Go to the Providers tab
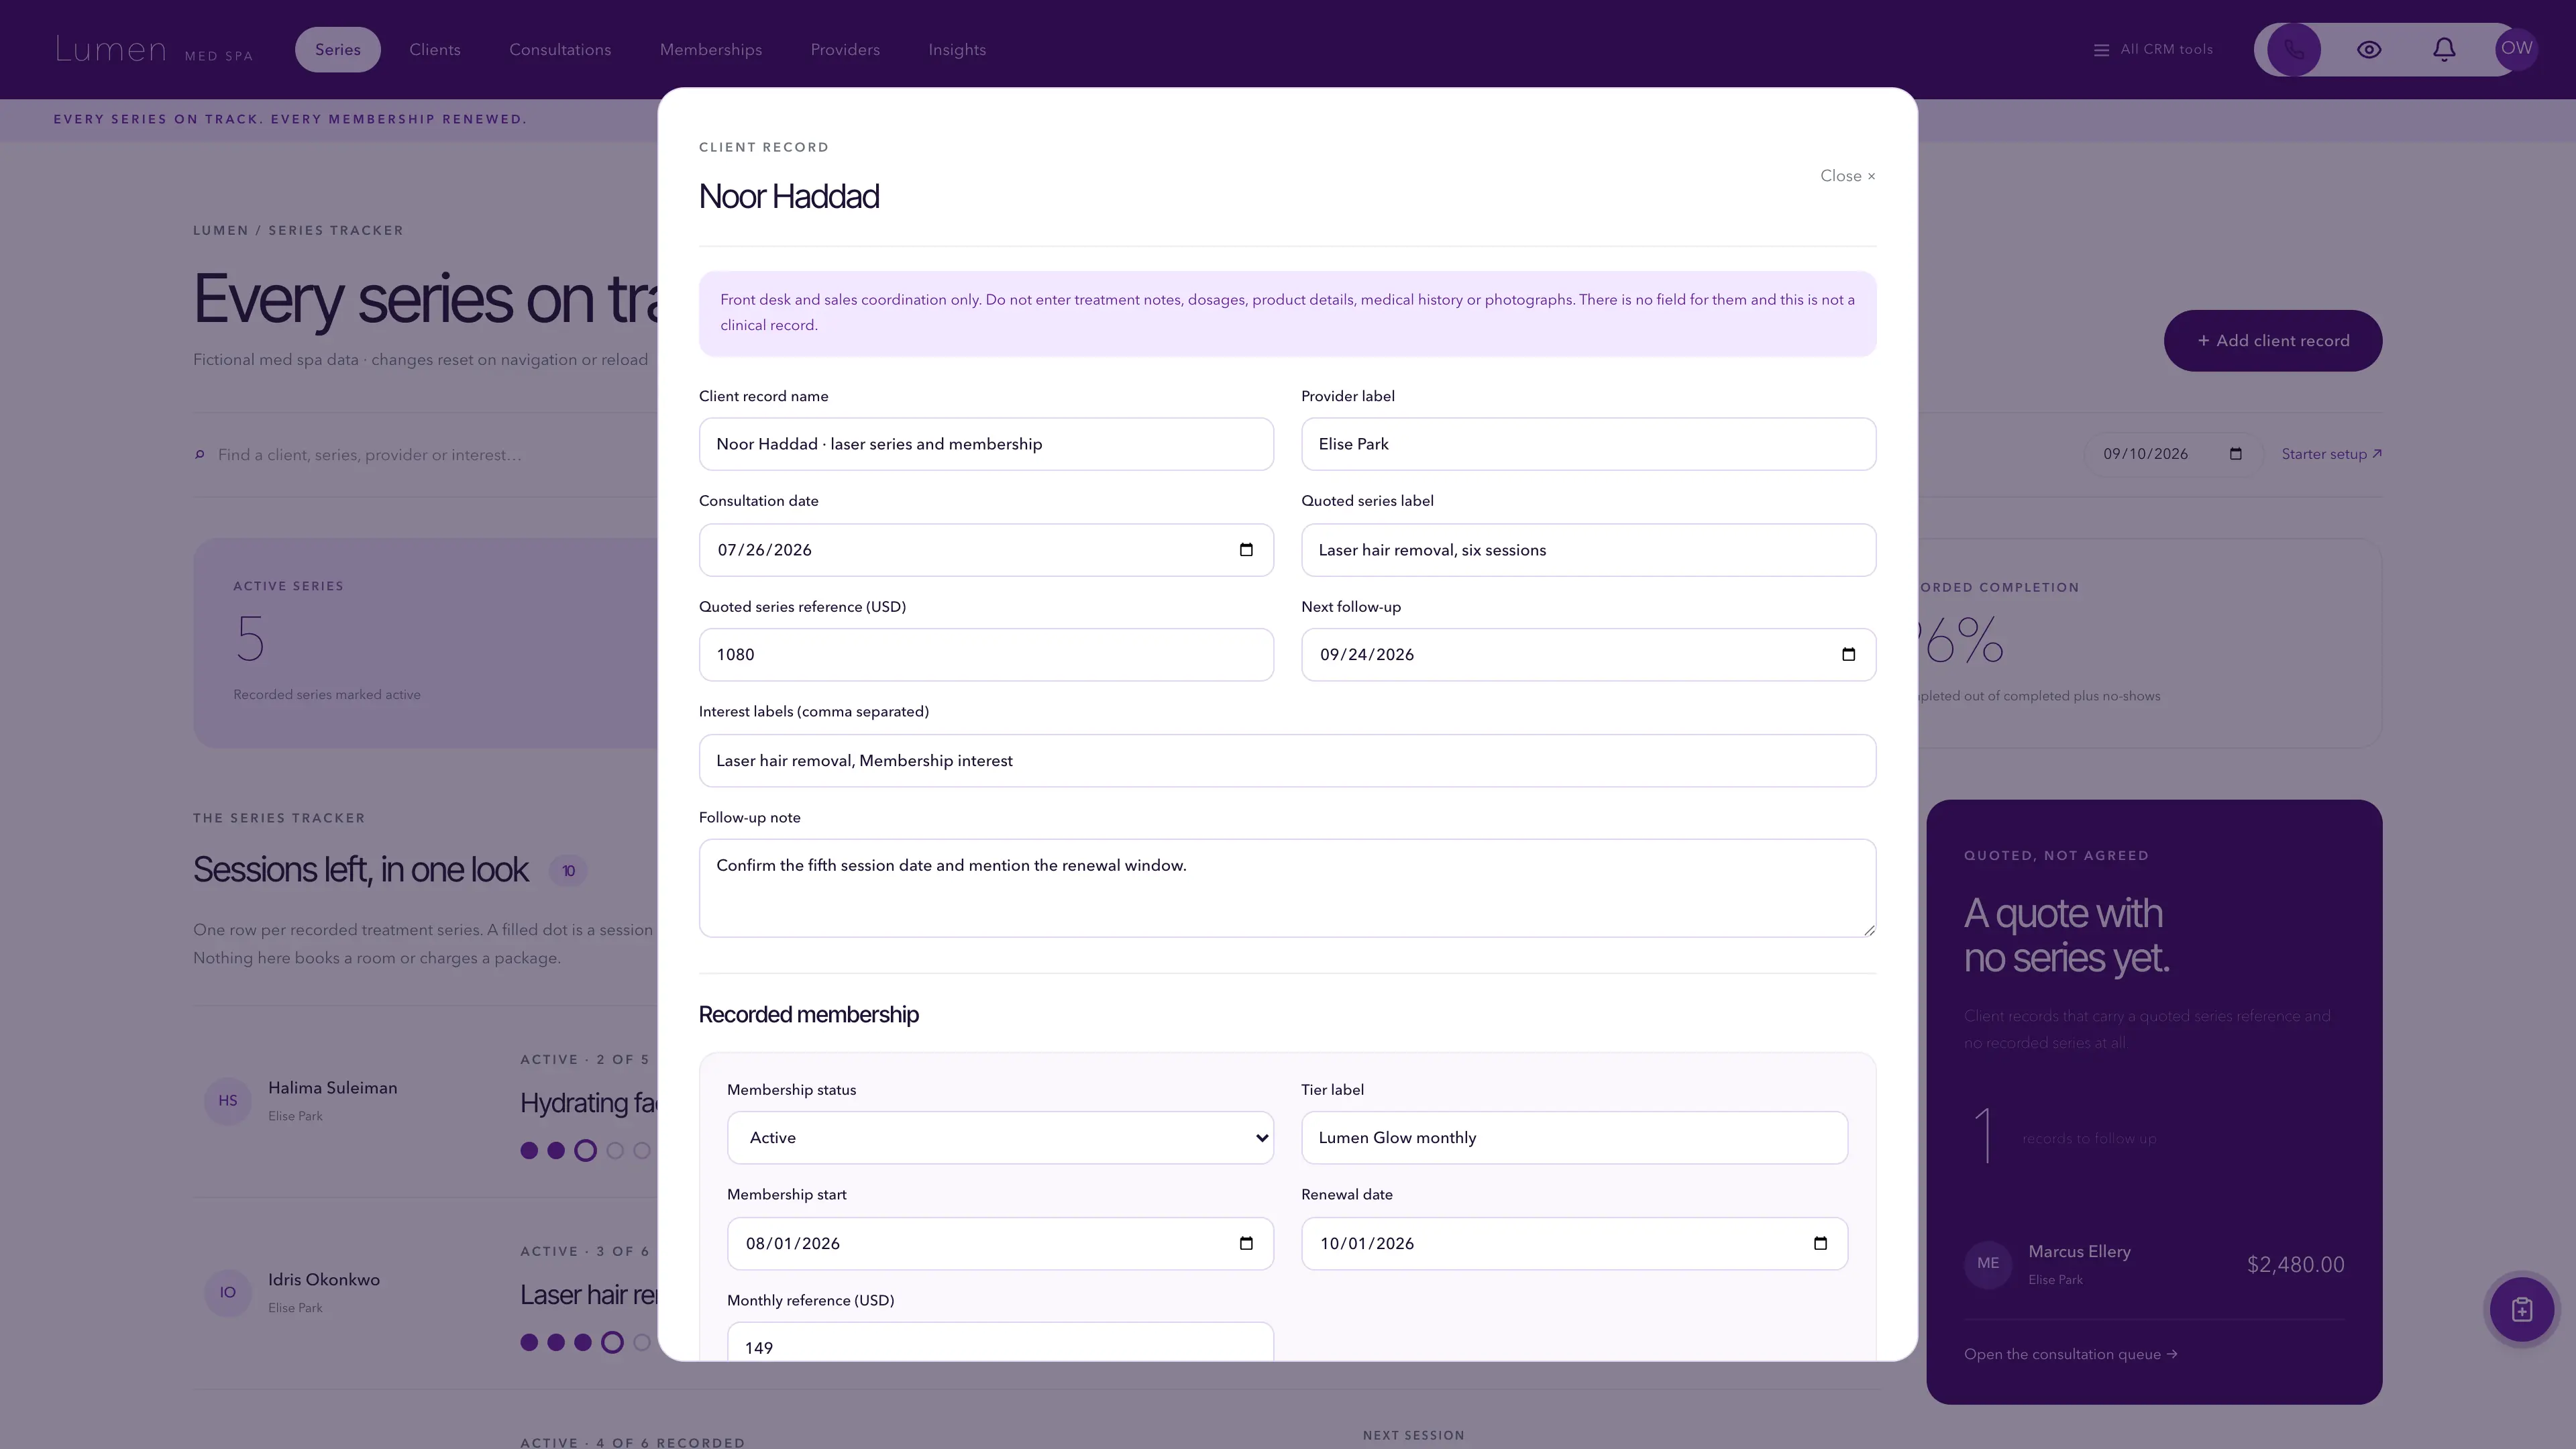2576x1449 pixels. click(845, 49)
